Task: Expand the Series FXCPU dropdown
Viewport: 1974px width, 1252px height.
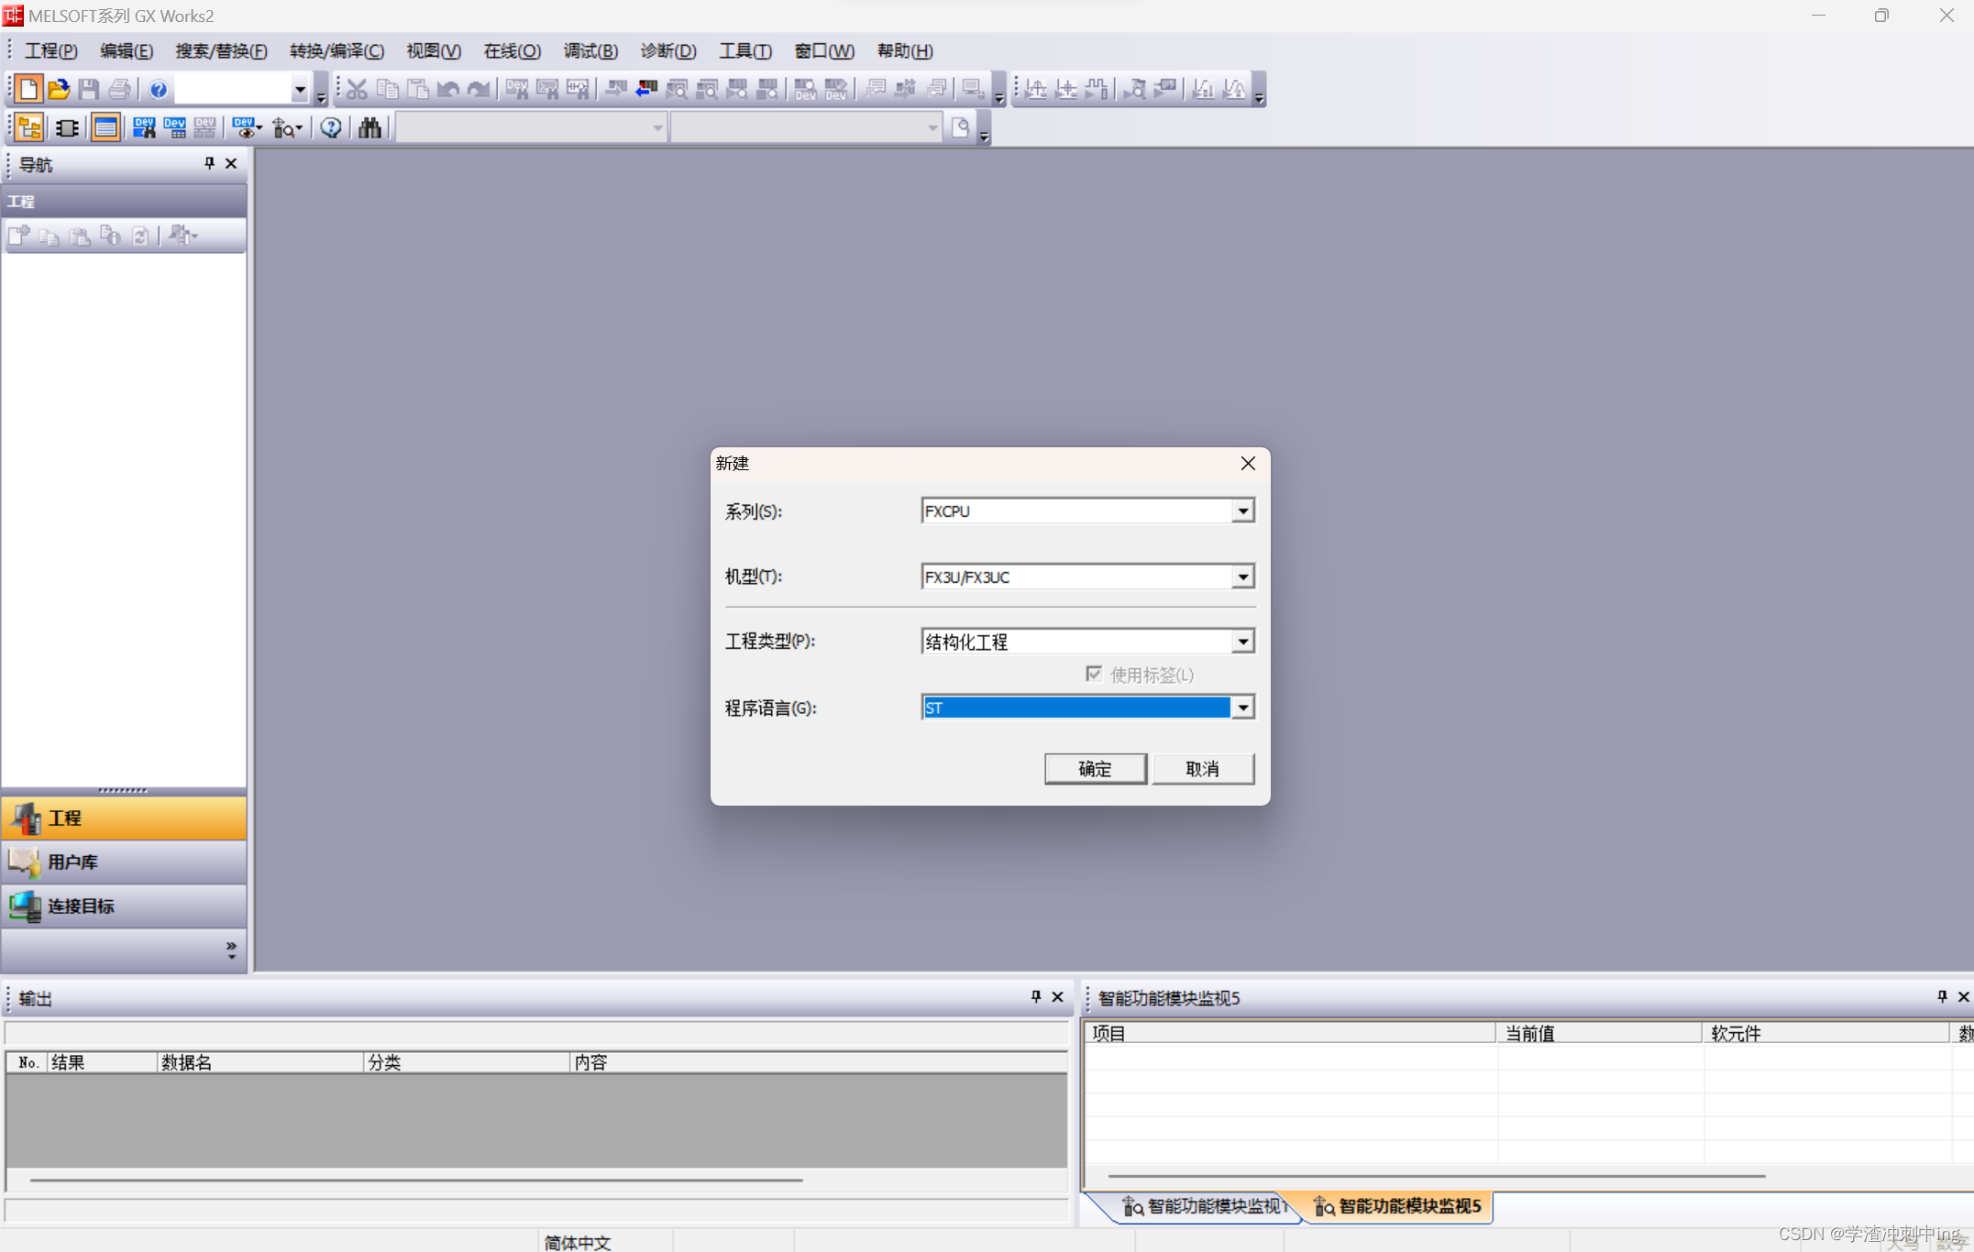Action: 1242,511
